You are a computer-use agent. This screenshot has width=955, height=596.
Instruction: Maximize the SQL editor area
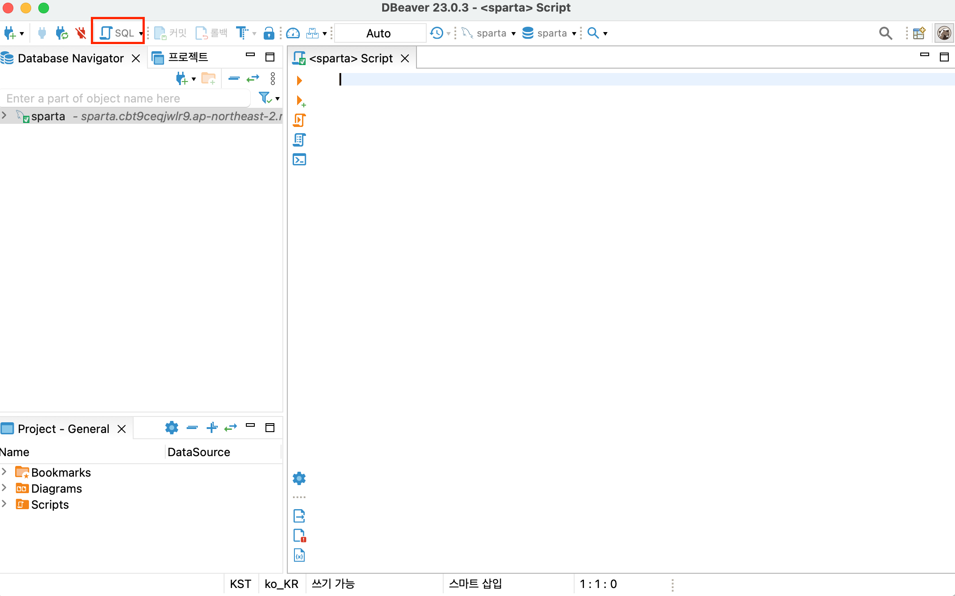pyautogui.click(x=944, y=57)
